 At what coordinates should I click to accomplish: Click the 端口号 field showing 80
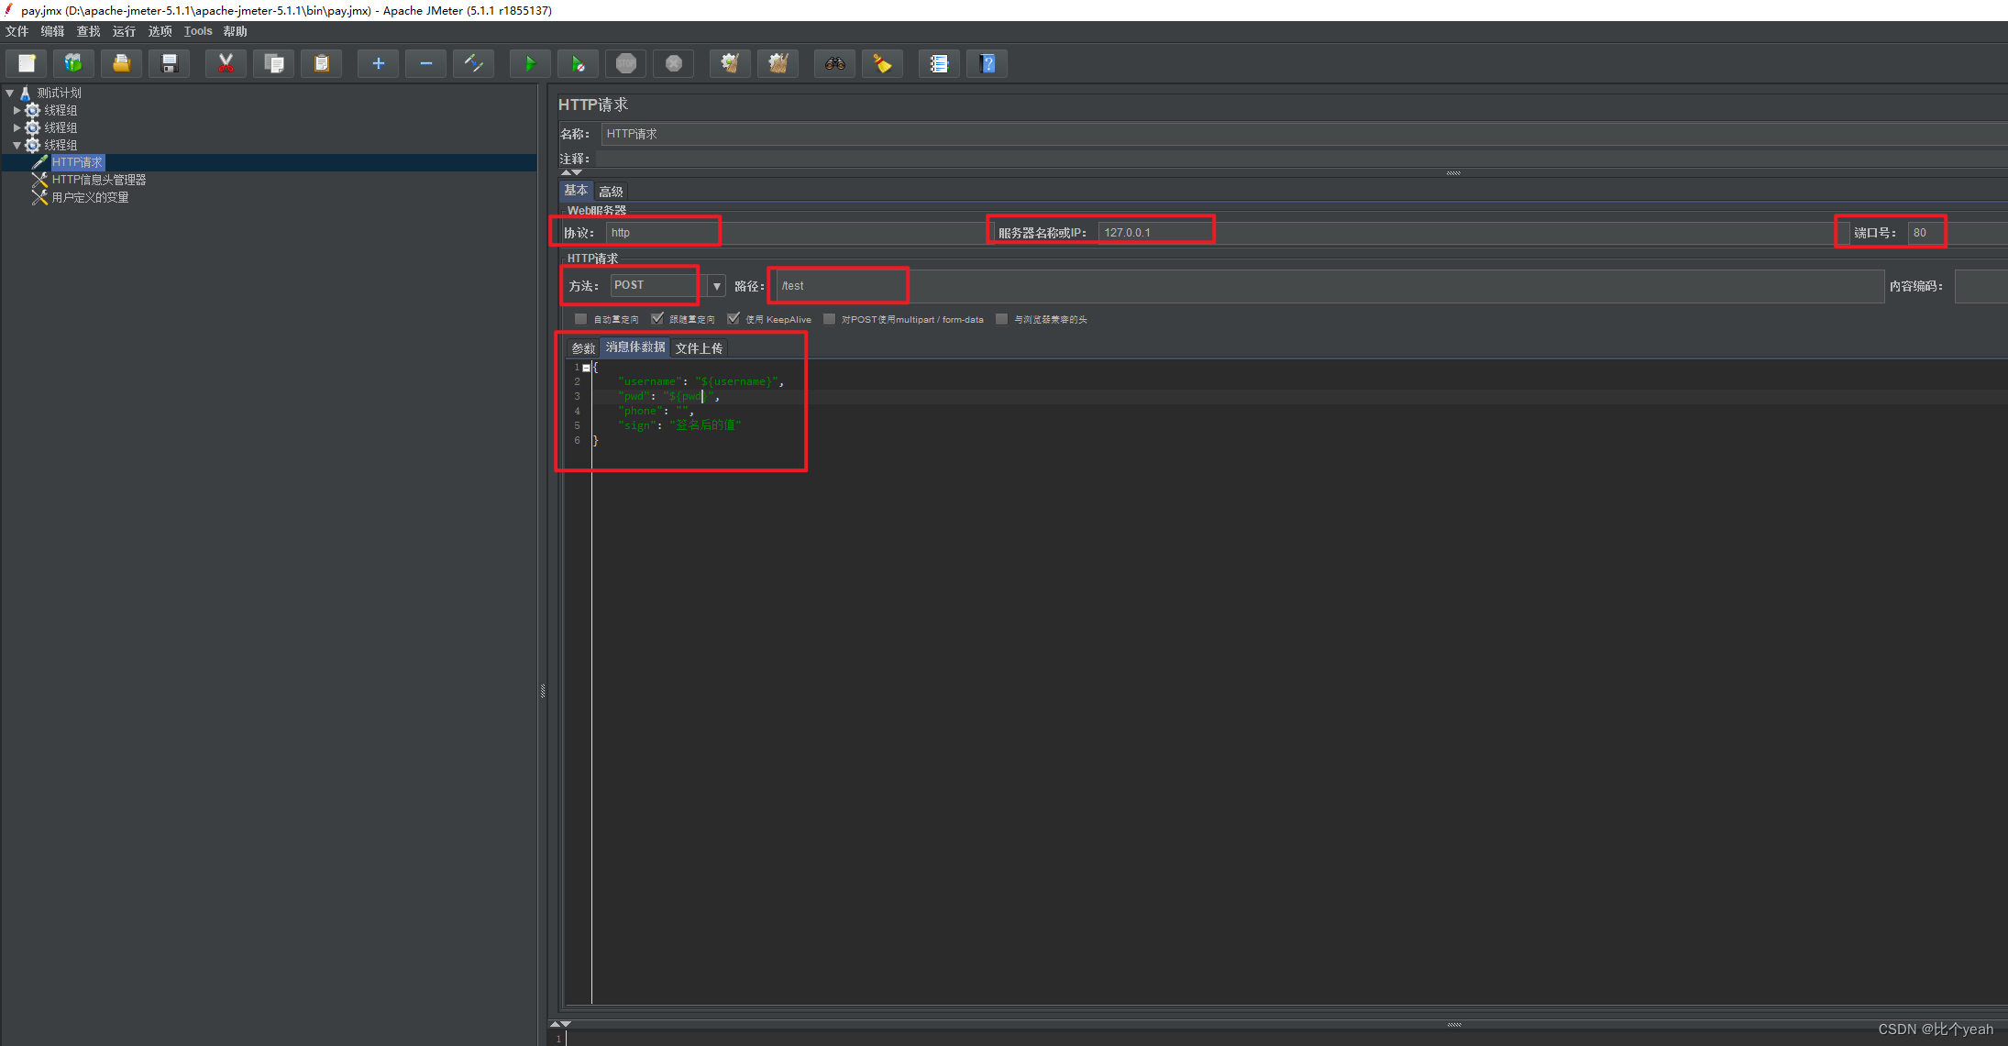(1957, 233)
